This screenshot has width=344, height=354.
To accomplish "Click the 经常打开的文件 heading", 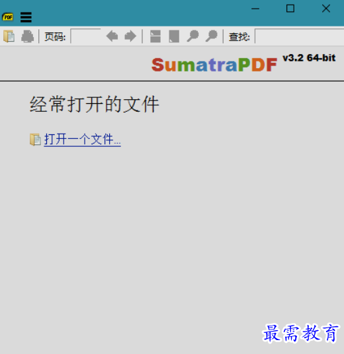I will [x=95, y=105].
